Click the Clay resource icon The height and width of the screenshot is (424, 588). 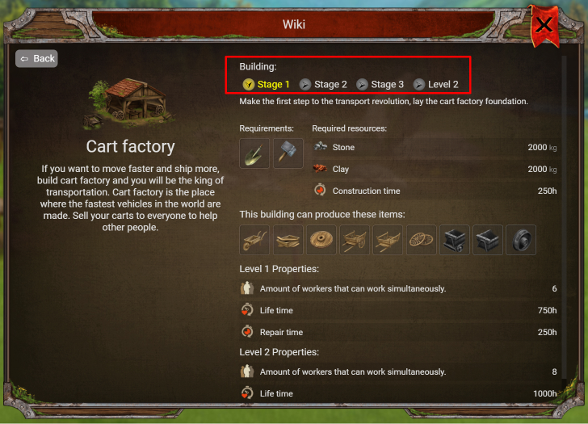tap(320, 169)
